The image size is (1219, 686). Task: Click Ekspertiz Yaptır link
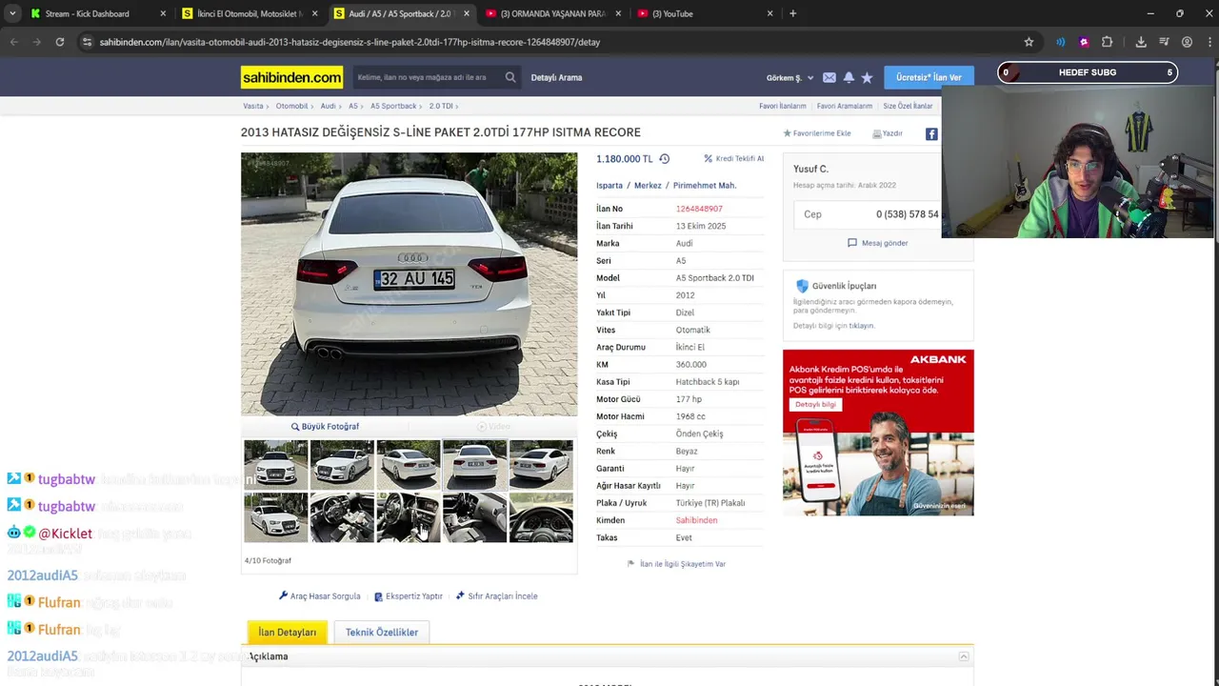(409, 596)
